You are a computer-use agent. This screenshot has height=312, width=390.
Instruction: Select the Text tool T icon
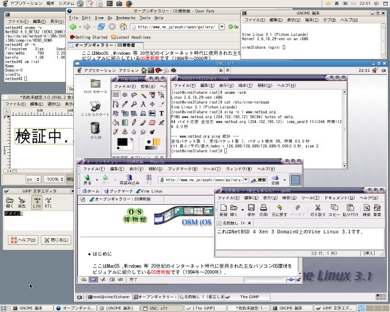tap(161, 113)
